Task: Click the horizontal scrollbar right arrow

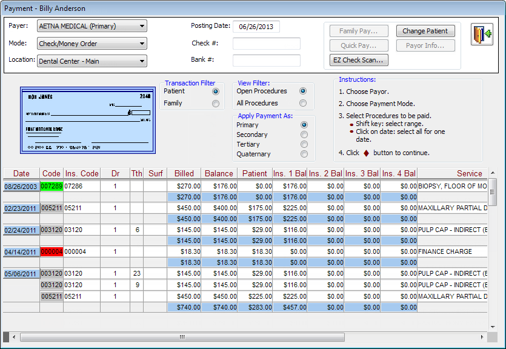Action: (x=484, y=337)
